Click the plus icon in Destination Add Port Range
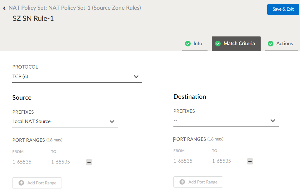This screenshot has height=195, width=300. tap(182, 182)
